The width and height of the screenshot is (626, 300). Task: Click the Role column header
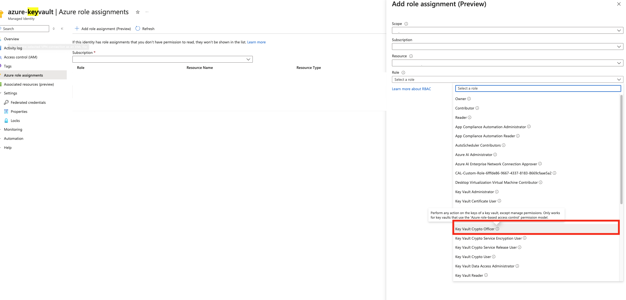[81, 68]
